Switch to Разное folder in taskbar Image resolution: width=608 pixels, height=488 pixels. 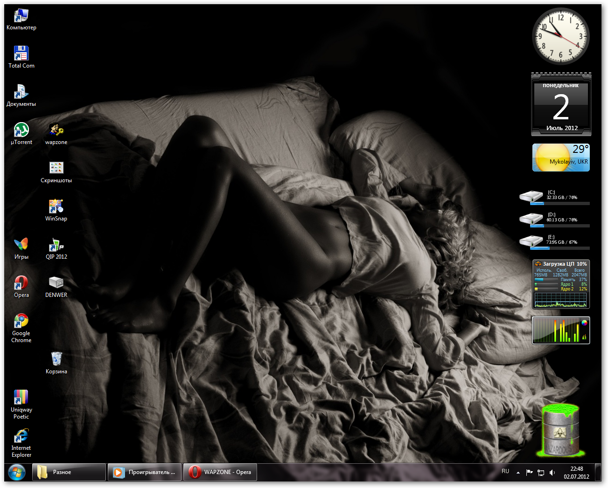(x=69, y=472)
